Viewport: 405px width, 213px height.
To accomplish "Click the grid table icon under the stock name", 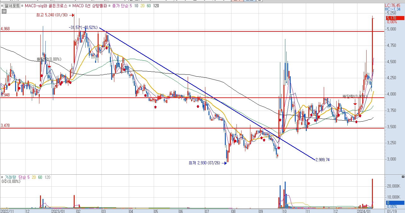I will point(4,12).
